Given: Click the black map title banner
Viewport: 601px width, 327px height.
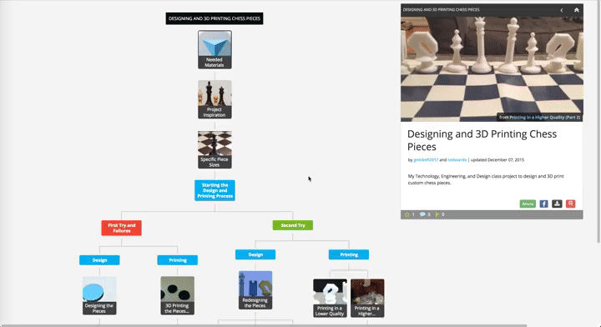Looking at the screenshot, I should tap(215, 18).
